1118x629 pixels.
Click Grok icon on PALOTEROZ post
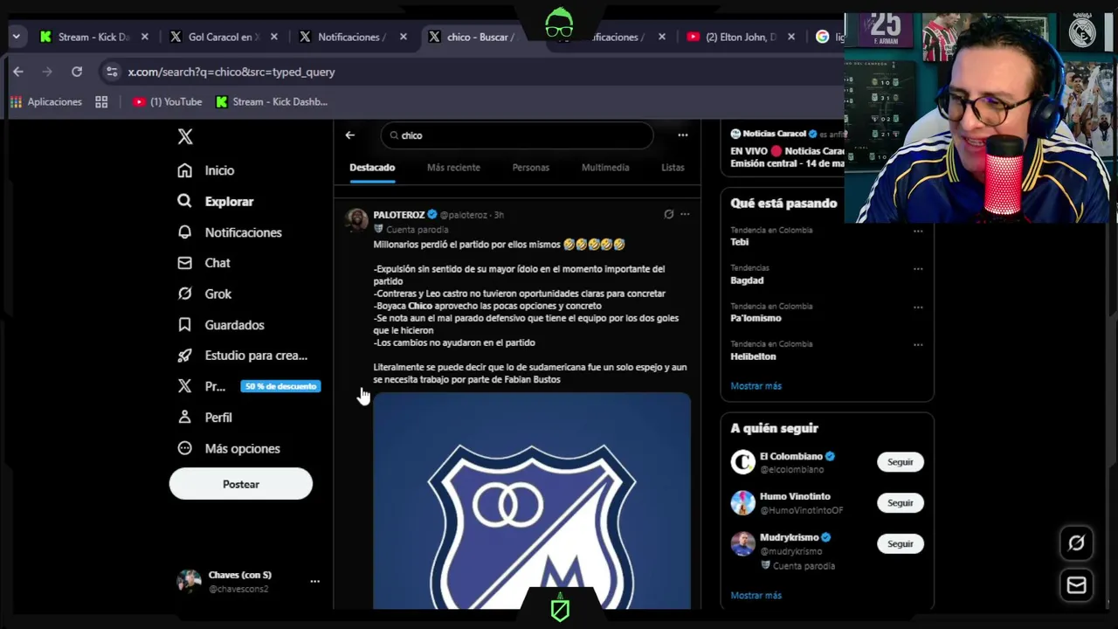[668, 214]
